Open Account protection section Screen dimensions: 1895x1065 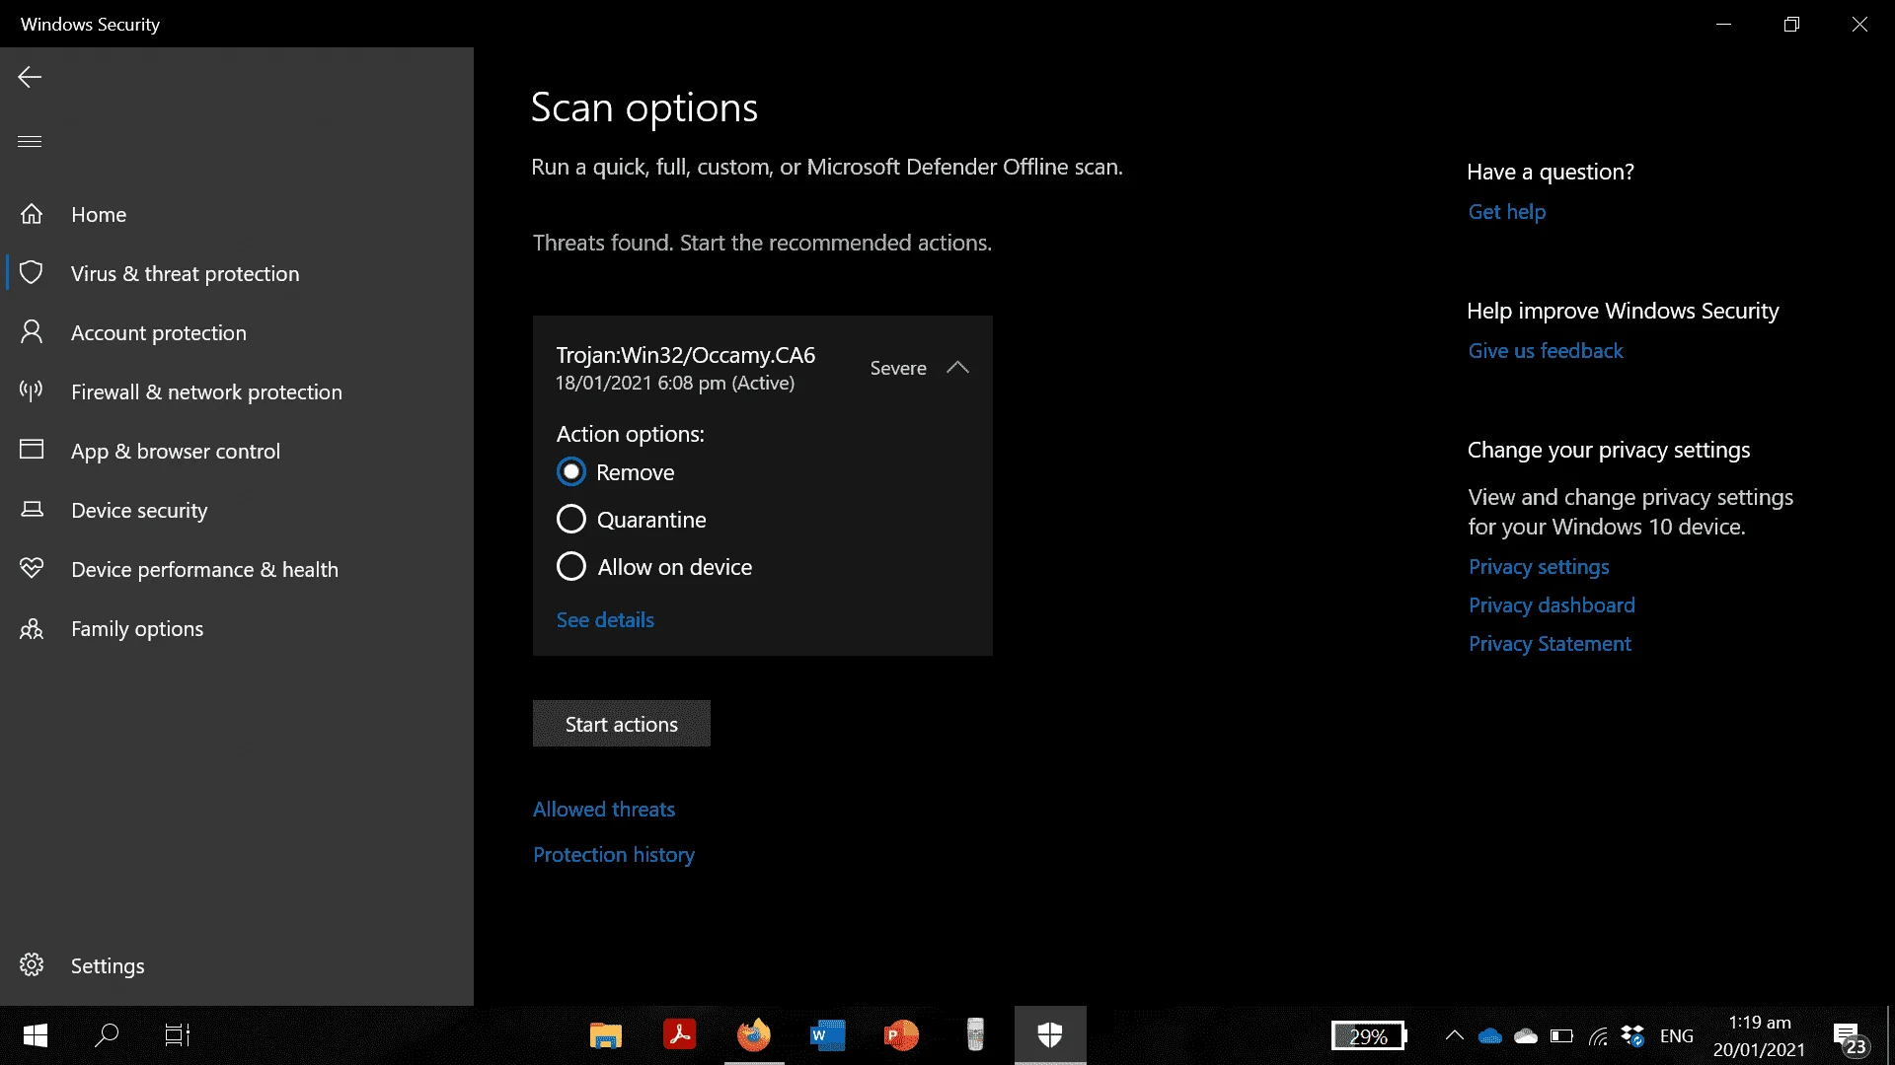(x=237, y=332)
